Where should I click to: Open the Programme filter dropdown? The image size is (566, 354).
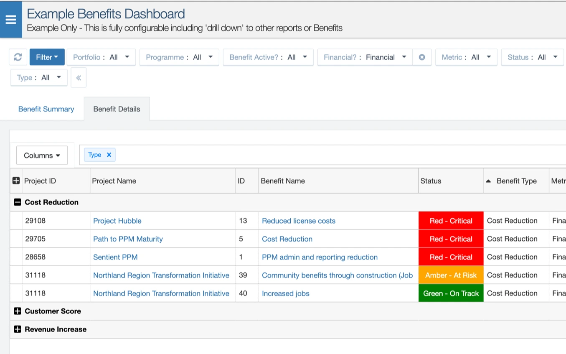(179, 57)
